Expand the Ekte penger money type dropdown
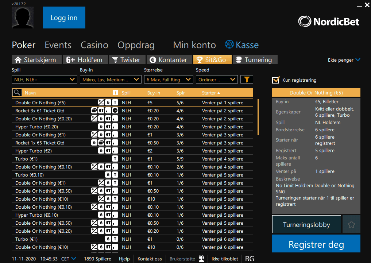This screenshot has width=371, height=263. coord(344,60)
